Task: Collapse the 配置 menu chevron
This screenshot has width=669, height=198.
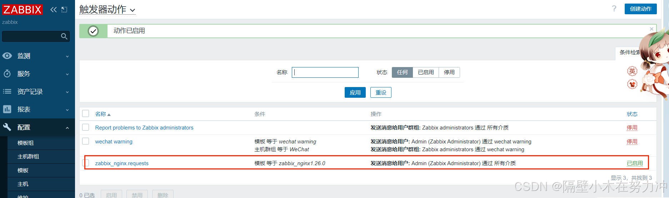Action: (67, 128)
